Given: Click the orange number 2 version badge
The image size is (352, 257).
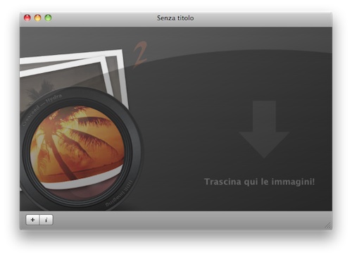Looking at the screenshot, I should [x=140, y=54].
